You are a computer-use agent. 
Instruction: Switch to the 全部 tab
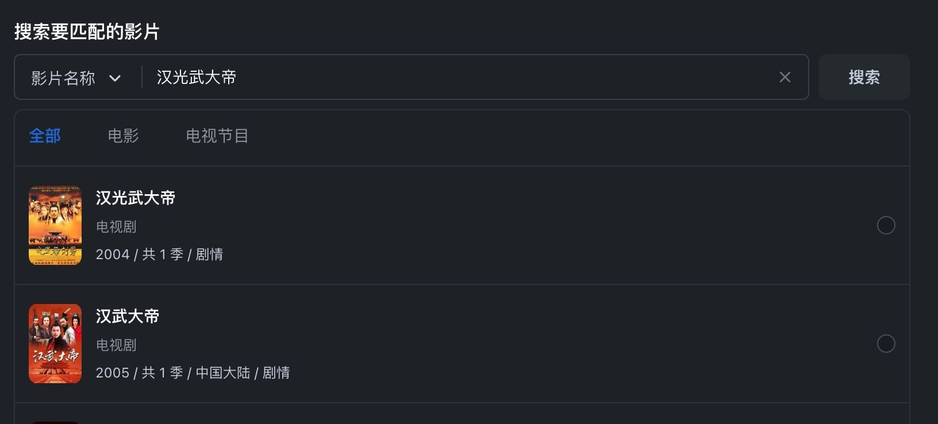click(x=45, y=136)
